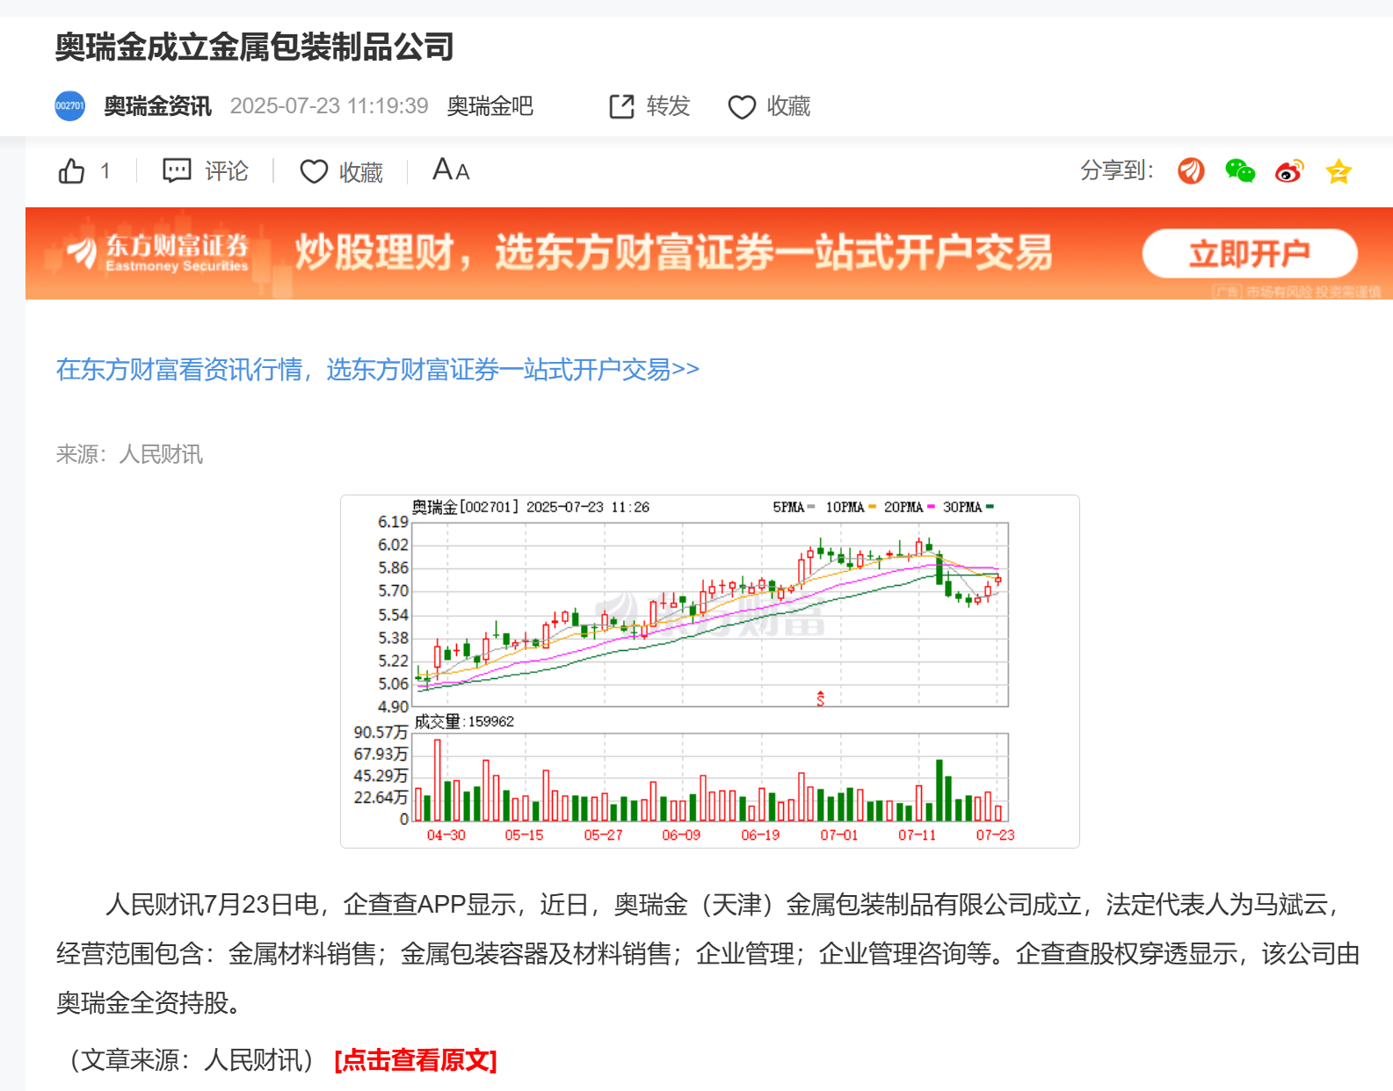This screenshot has width=1393, height=1091.
Task: Click the comment bubble icon
Action: click(x=177, y=170)
